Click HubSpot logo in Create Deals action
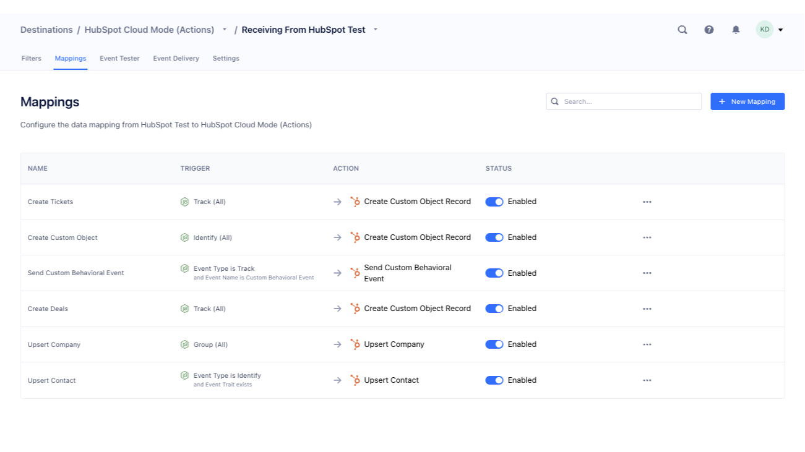 pos(355,309)
